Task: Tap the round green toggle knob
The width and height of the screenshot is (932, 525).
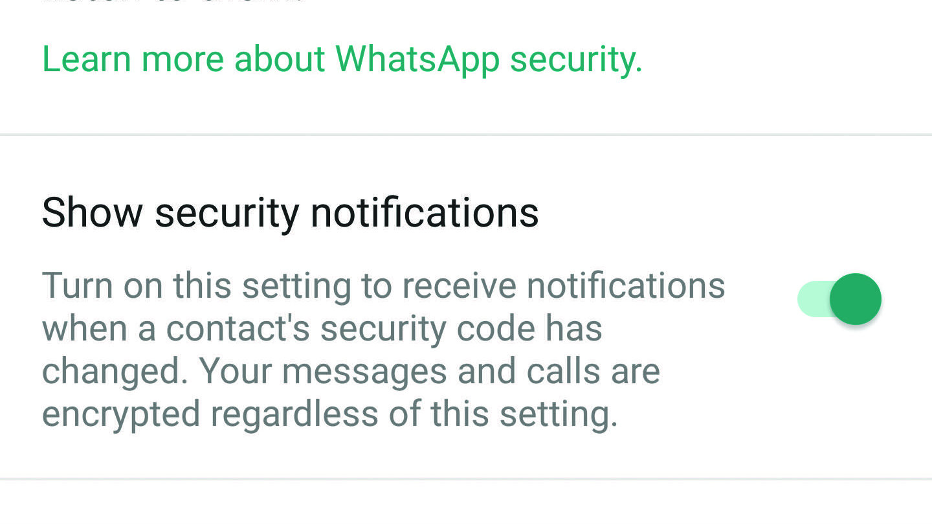Action: (855, 299)
